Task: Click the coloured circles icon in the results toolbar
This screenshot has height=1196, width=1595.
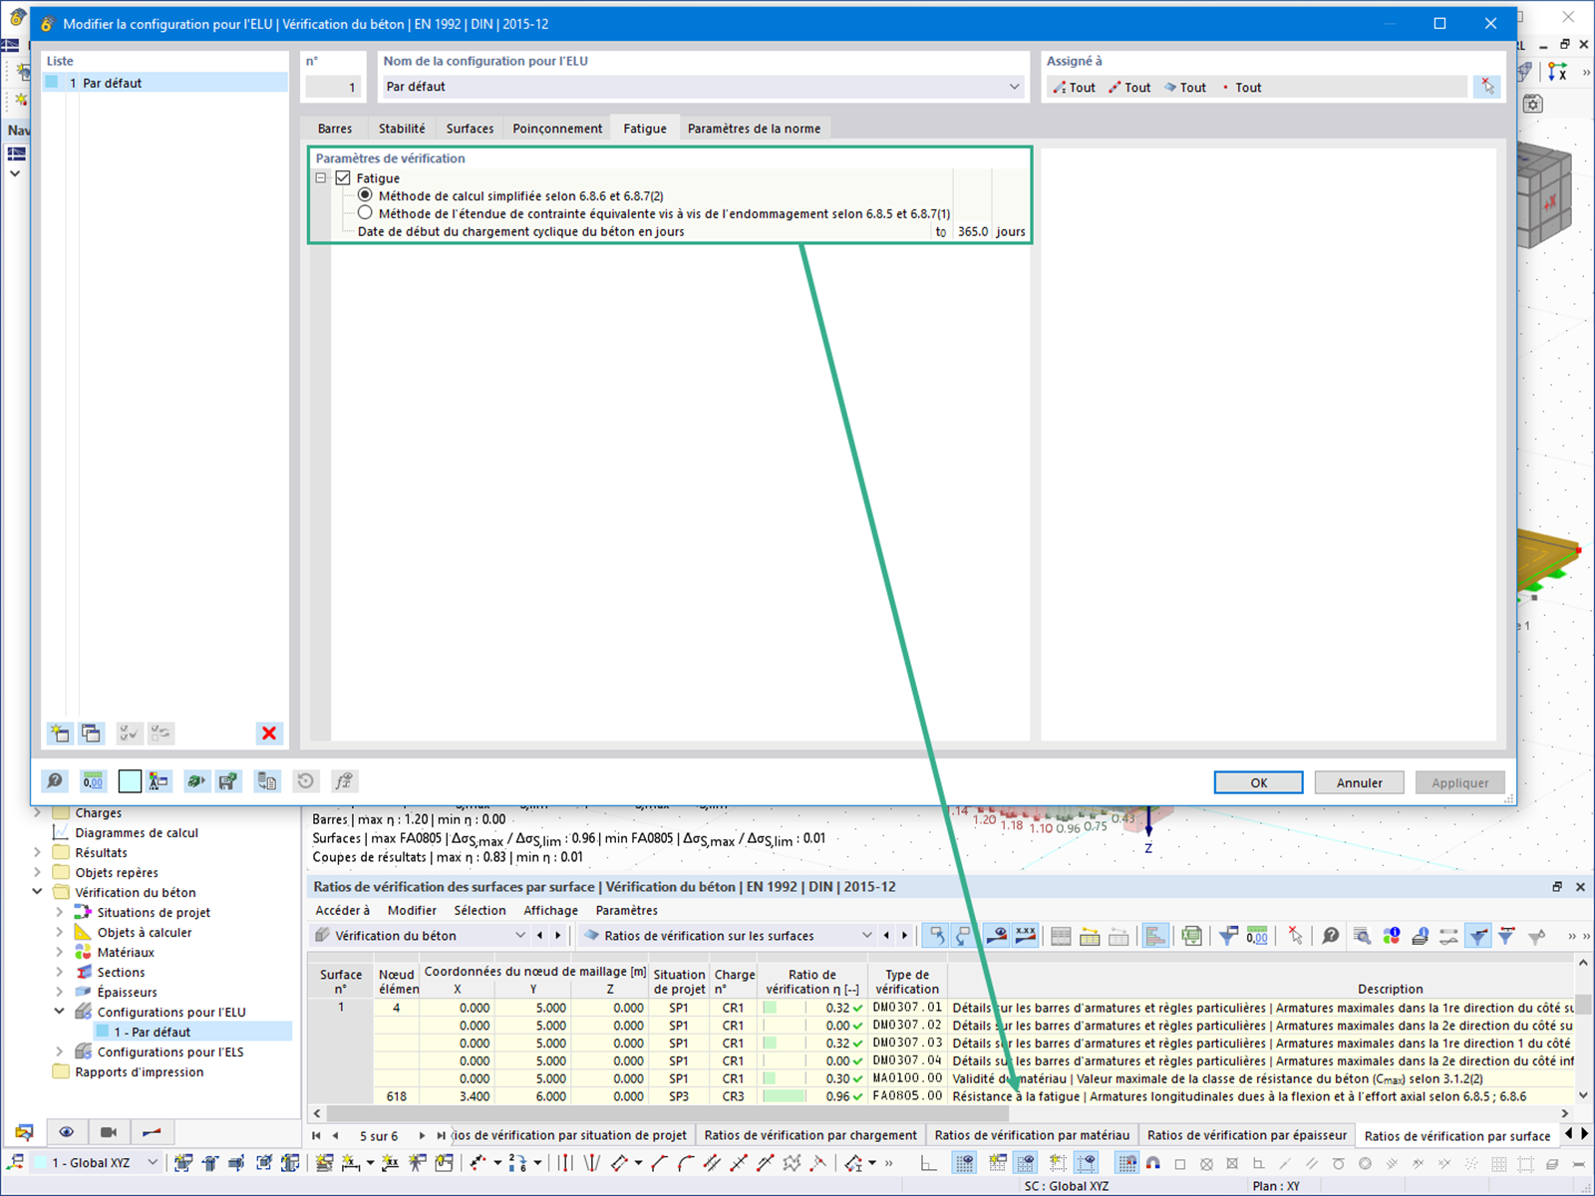Action: pos(1392,936)
